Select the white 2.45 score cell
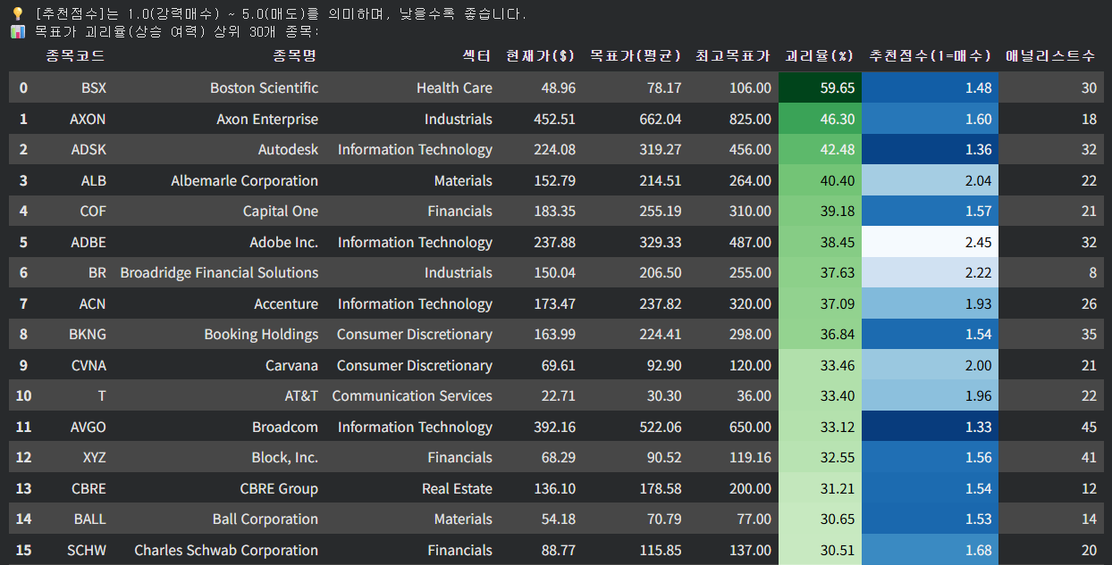 click(x=930, y=242)
